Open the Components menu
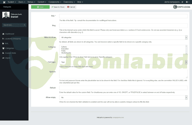Screen dimensions: 192x125 54,2
